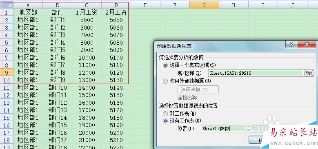Click cell with value 5210
Screen dimensions: 318x149
pos(116,140)
